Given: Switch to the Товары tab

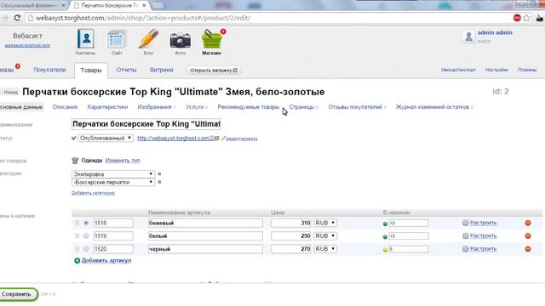Looking at the screenshot, I should pos(91,71).
